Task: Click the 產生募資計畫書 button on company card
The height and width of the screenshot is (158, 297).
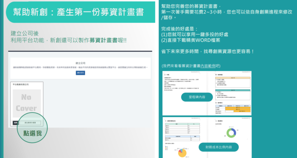Action: (x=30, y=123)
